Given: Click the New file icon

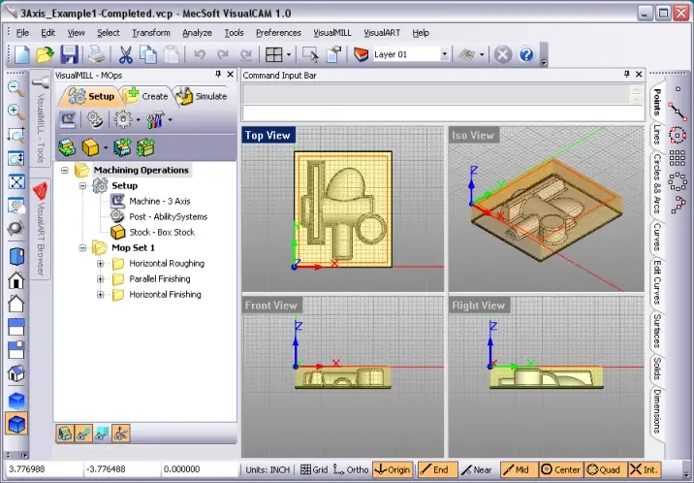Looking at the screenshot, I should point(21,55).
